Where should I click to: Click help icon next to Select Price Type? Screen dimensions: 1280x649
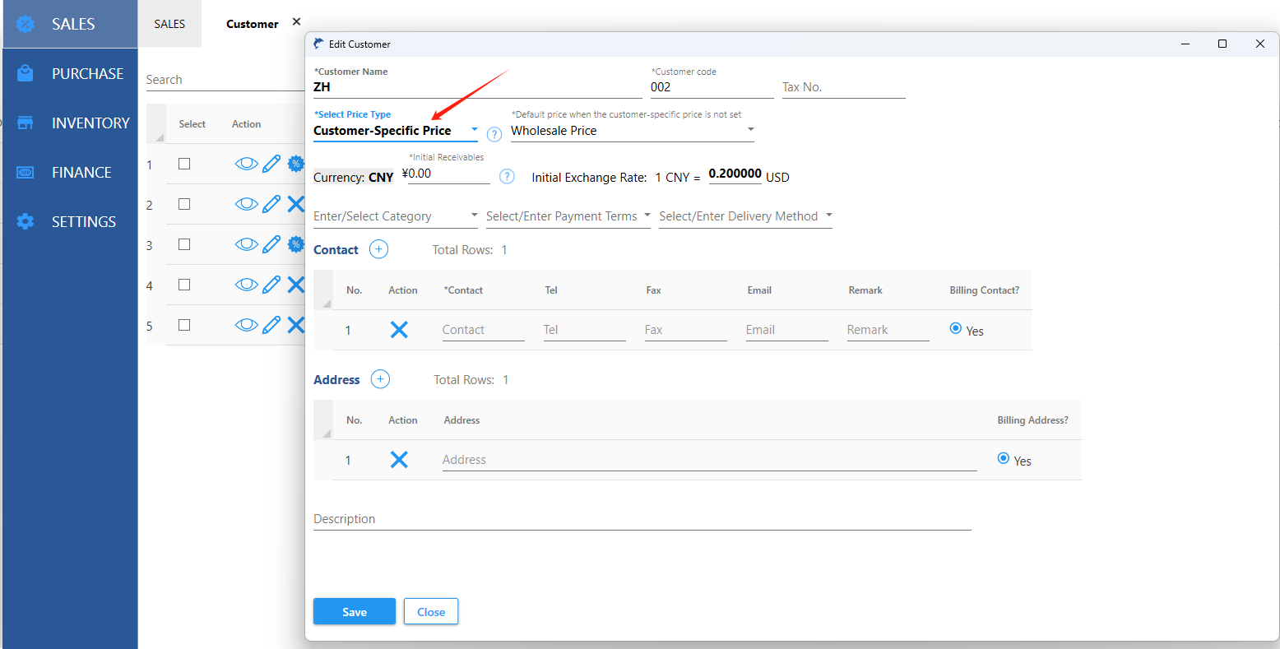coord(494,134)
